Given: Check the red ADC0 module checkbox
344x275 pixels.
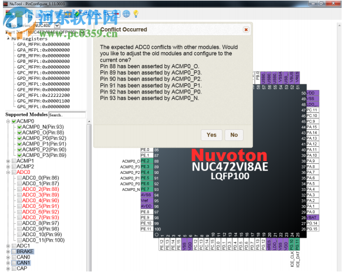Looking at the screenshot, I should coord(14,172).
